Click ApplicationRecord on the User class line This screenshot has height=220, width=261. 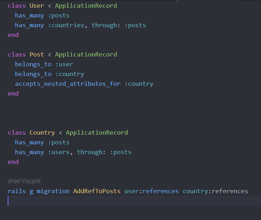86,6
